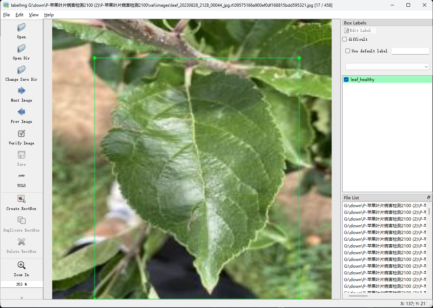Click the Edit Label button
Screen dimensions: 433x308
point(360,30)
